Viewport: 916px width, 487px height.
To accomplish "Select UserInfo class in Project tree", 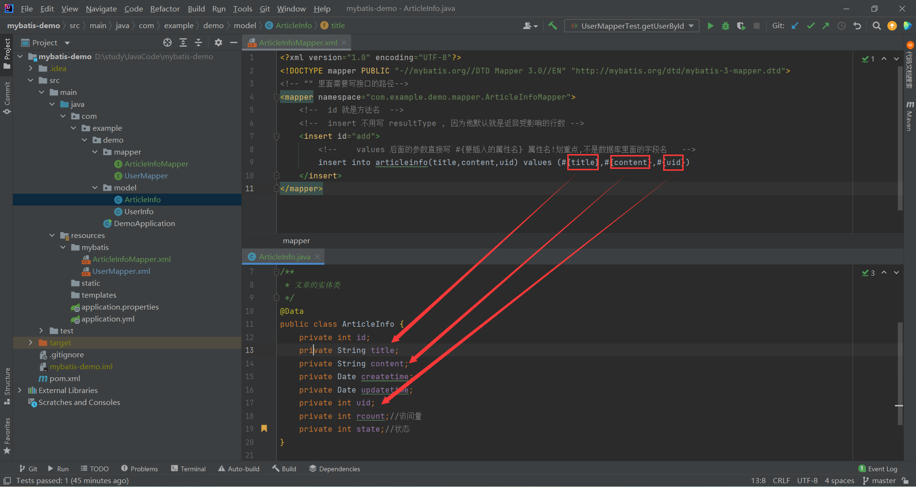I will pyautogui.click(x=139, y=211).
